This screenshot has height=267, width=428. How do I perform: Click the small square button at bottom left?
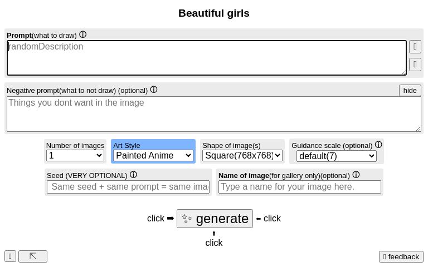(10, 256)
